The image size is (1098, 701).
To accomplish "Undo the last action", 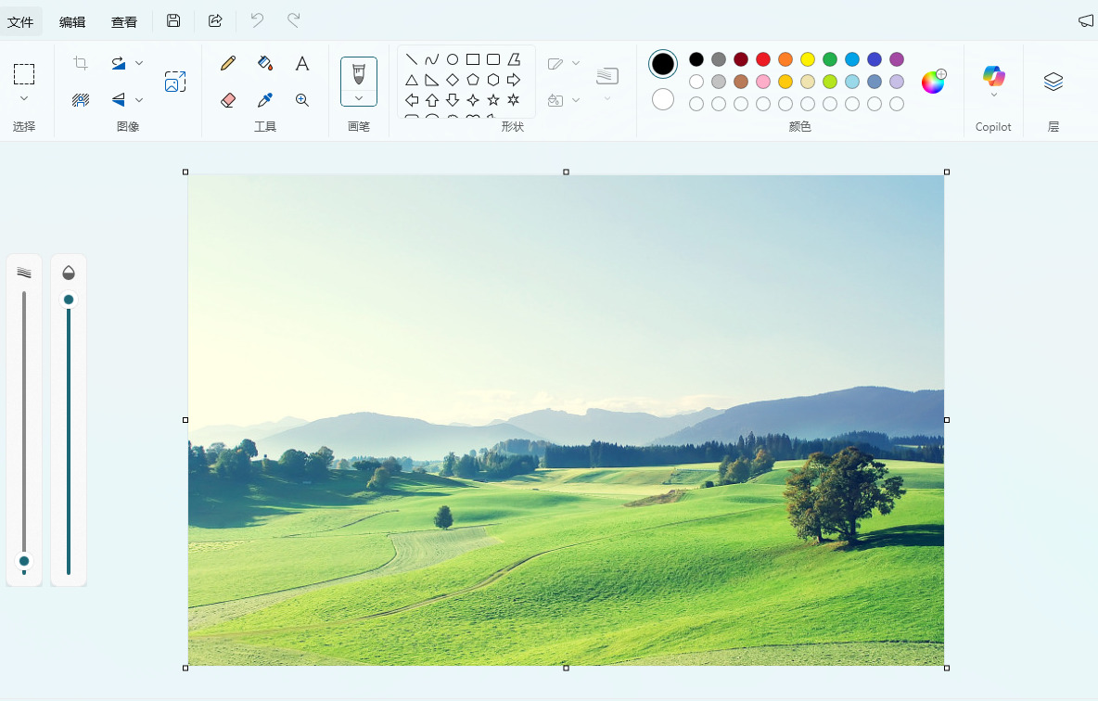I will click(x=257, y=21).
